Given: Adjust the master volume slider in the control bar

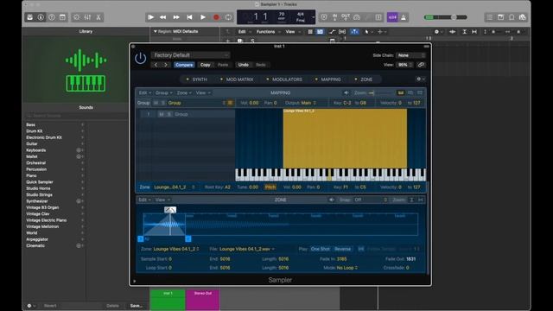Looking at the screenshot, I should coord(446,17).
